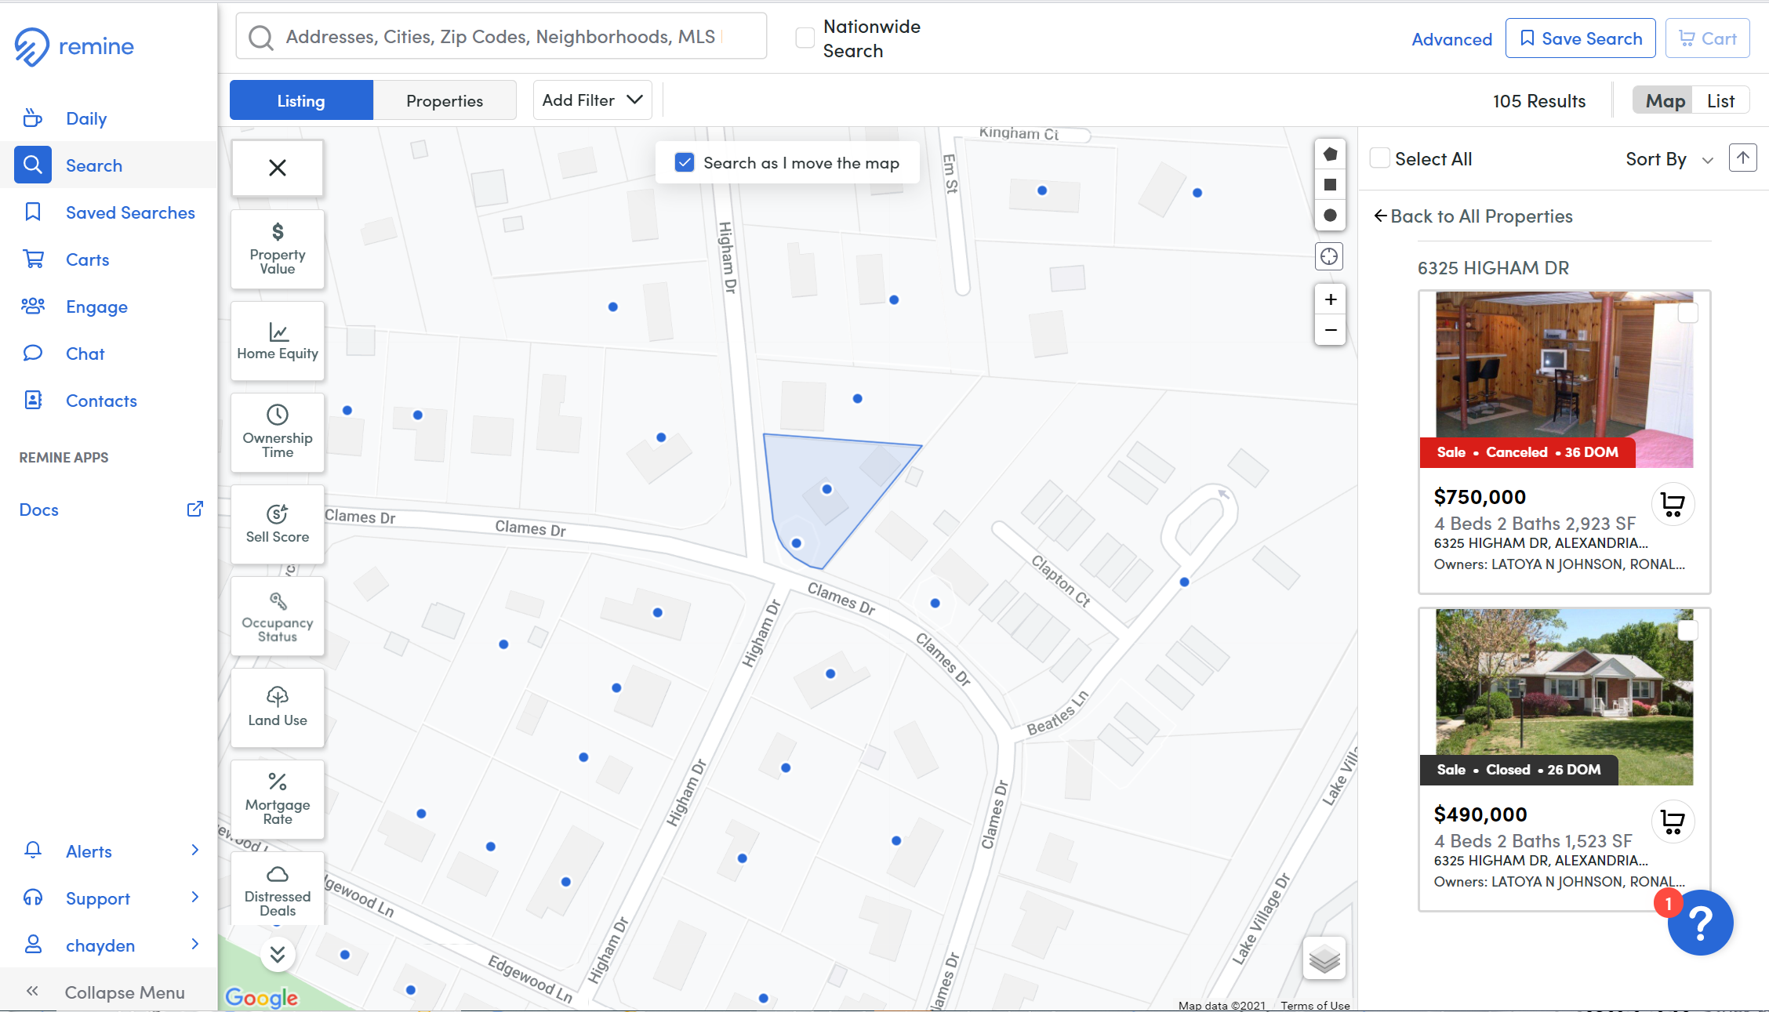Select the polygon draw tool
This screenshot has width=1769, height=1012.
(1330, 154)
